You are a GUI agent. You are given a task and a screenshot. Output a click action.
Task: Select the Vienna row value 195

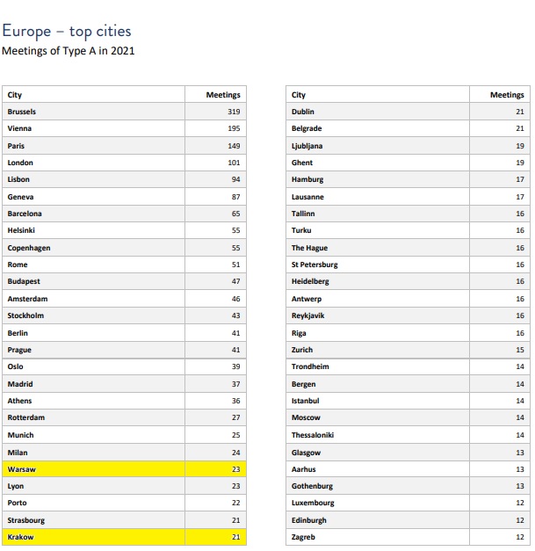point(233,129)
